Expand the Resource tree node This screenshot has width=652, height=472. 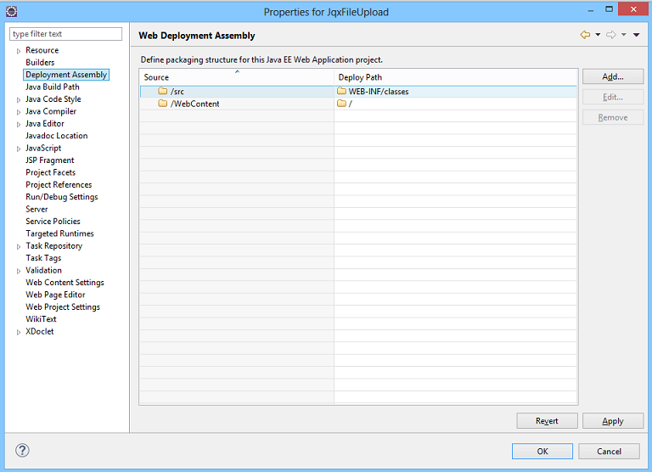coord(19,51)
